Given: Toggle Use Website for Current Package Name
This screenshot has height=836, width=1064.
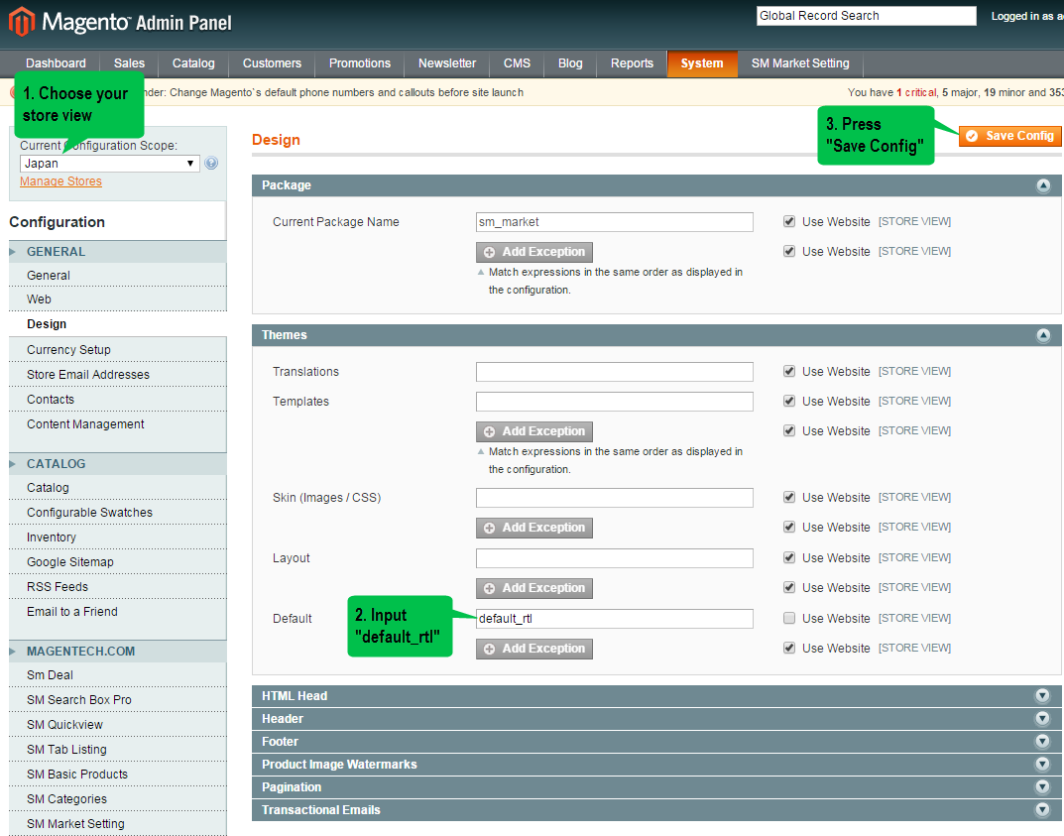Looking at the screenshot, I should point(789,221).
